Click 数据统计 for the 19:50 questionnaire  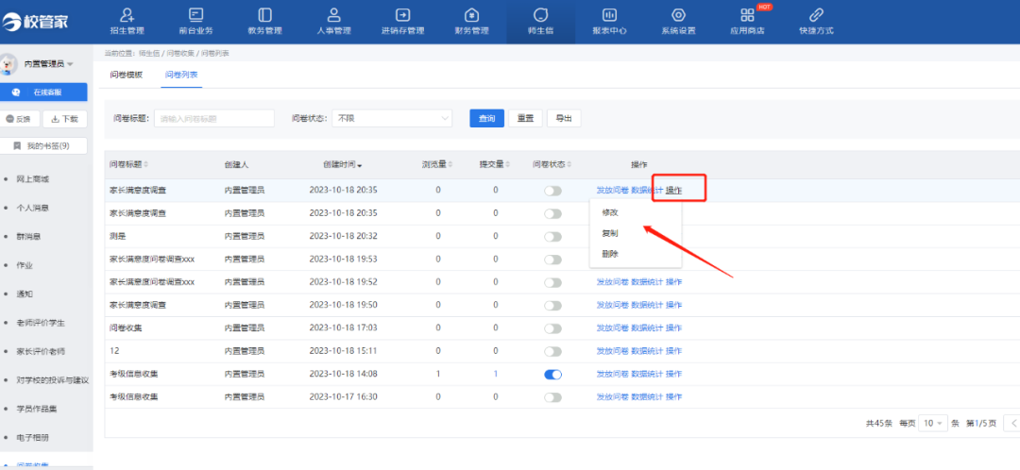coord(647,305)
